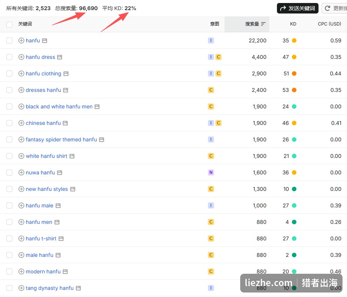This screenshot has width=347, height=297.
Task: Tick checkbox for hanfu clothing row
Action: [9, 73]
